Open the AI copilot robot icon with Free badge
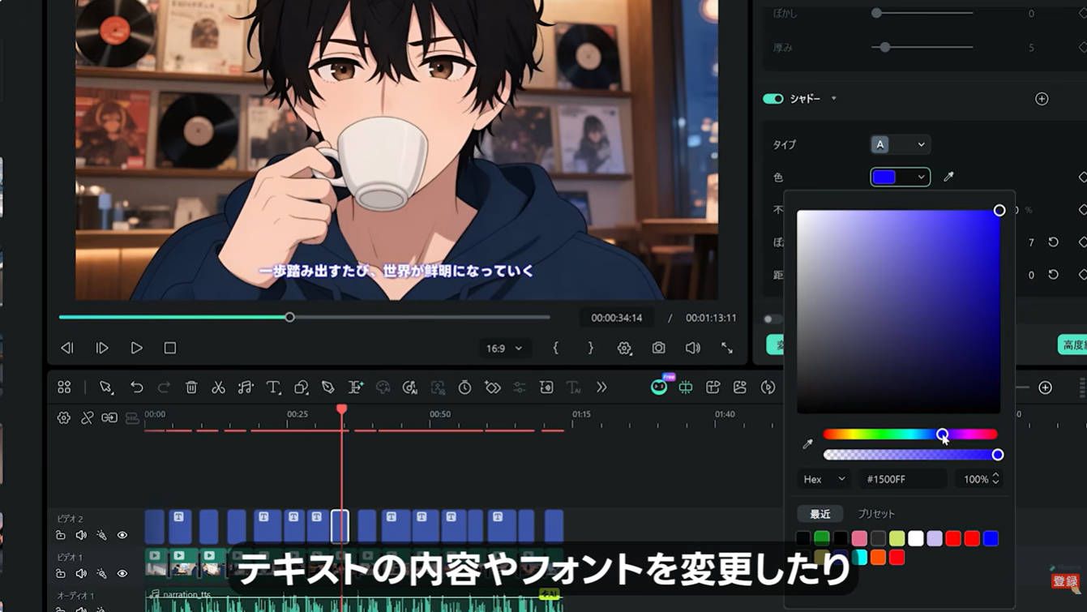The height and width of the screenshot is (612, 1087). click(x=659, y=387)
